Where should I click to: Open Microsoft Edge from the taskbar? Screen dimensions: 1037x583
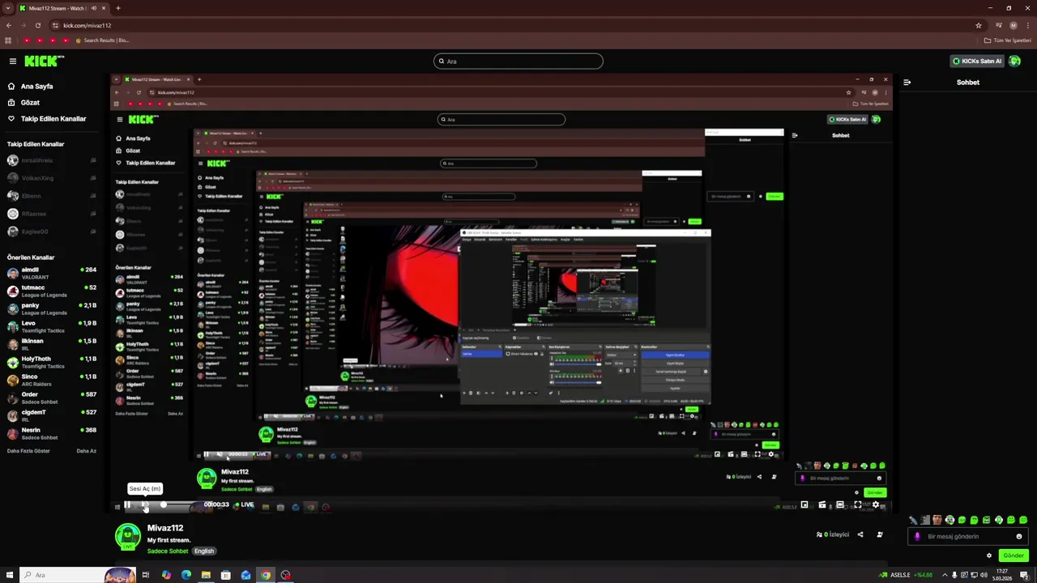[186, 575]
